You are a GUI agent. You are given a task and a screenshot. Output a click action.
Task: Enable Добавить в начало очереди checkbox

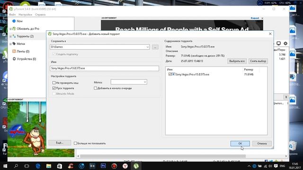point(95,88)
